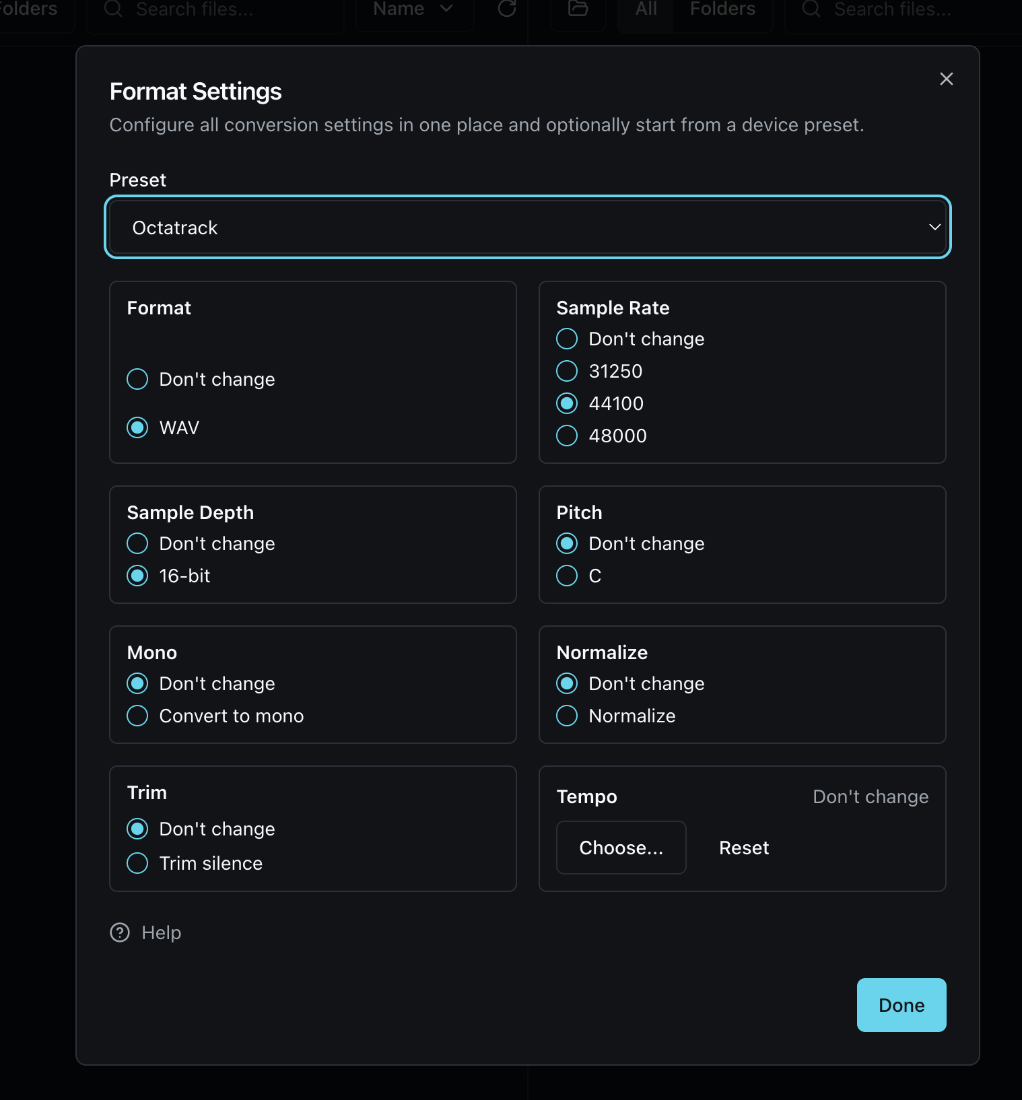Select 48000 sample rate
This screenshot has height=1100, width=1022.
(567, 436)
